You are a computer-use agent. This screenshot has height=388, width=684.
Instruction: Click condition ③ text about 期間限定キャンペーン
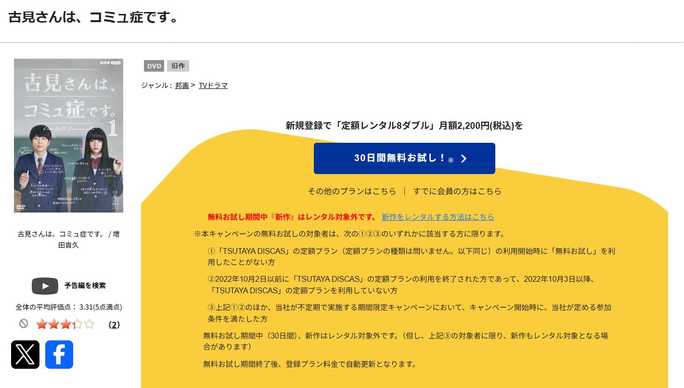(x=410, y=313)
